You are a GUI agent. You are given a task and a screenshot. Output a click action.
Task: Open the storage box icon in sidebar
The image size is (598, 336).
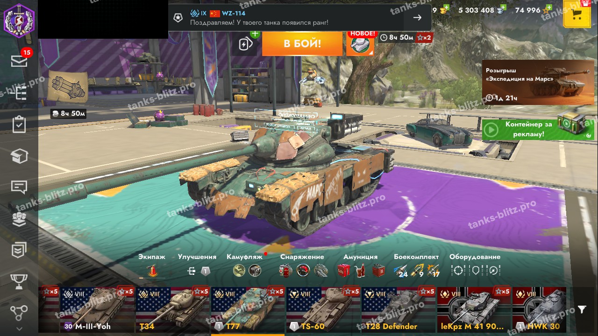pos(19,156)
